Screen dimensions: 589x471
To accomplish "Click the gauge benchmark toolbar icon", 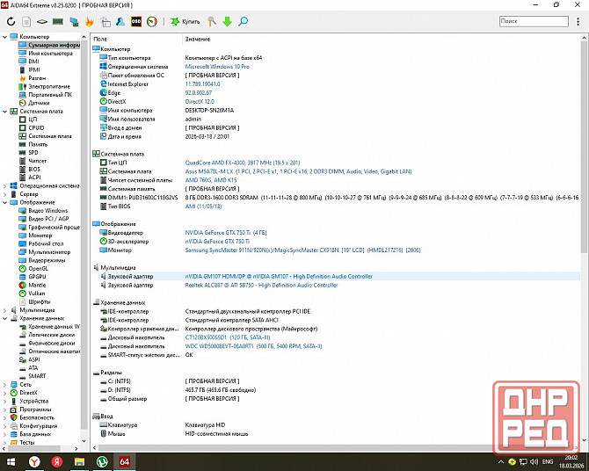I will click(x=152, y=20).
